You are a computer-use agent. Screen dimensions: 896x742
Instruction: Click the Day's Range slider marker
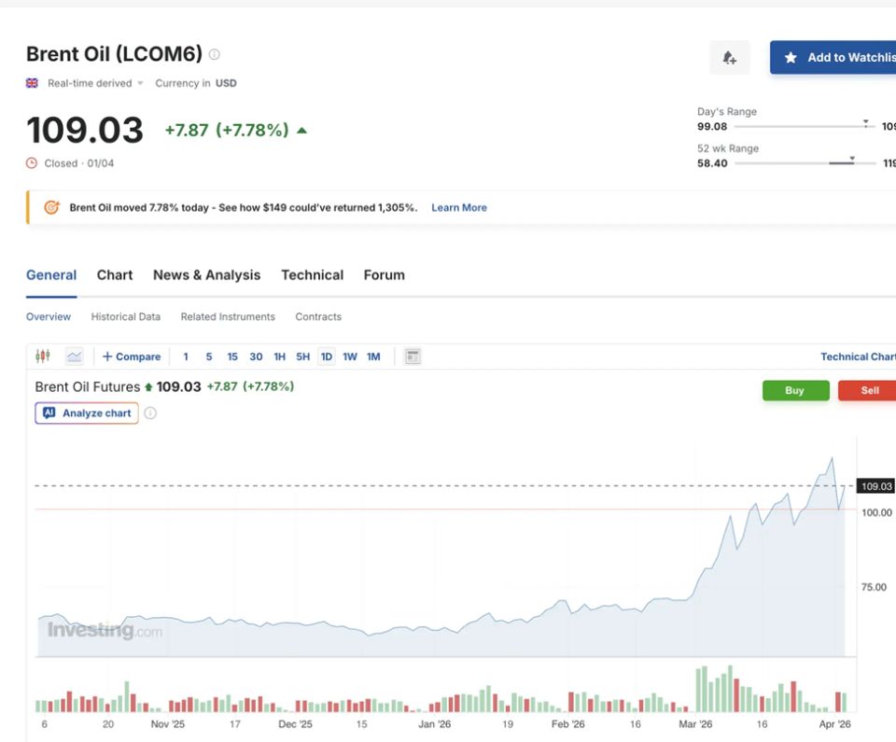click(x=866, y=123)
